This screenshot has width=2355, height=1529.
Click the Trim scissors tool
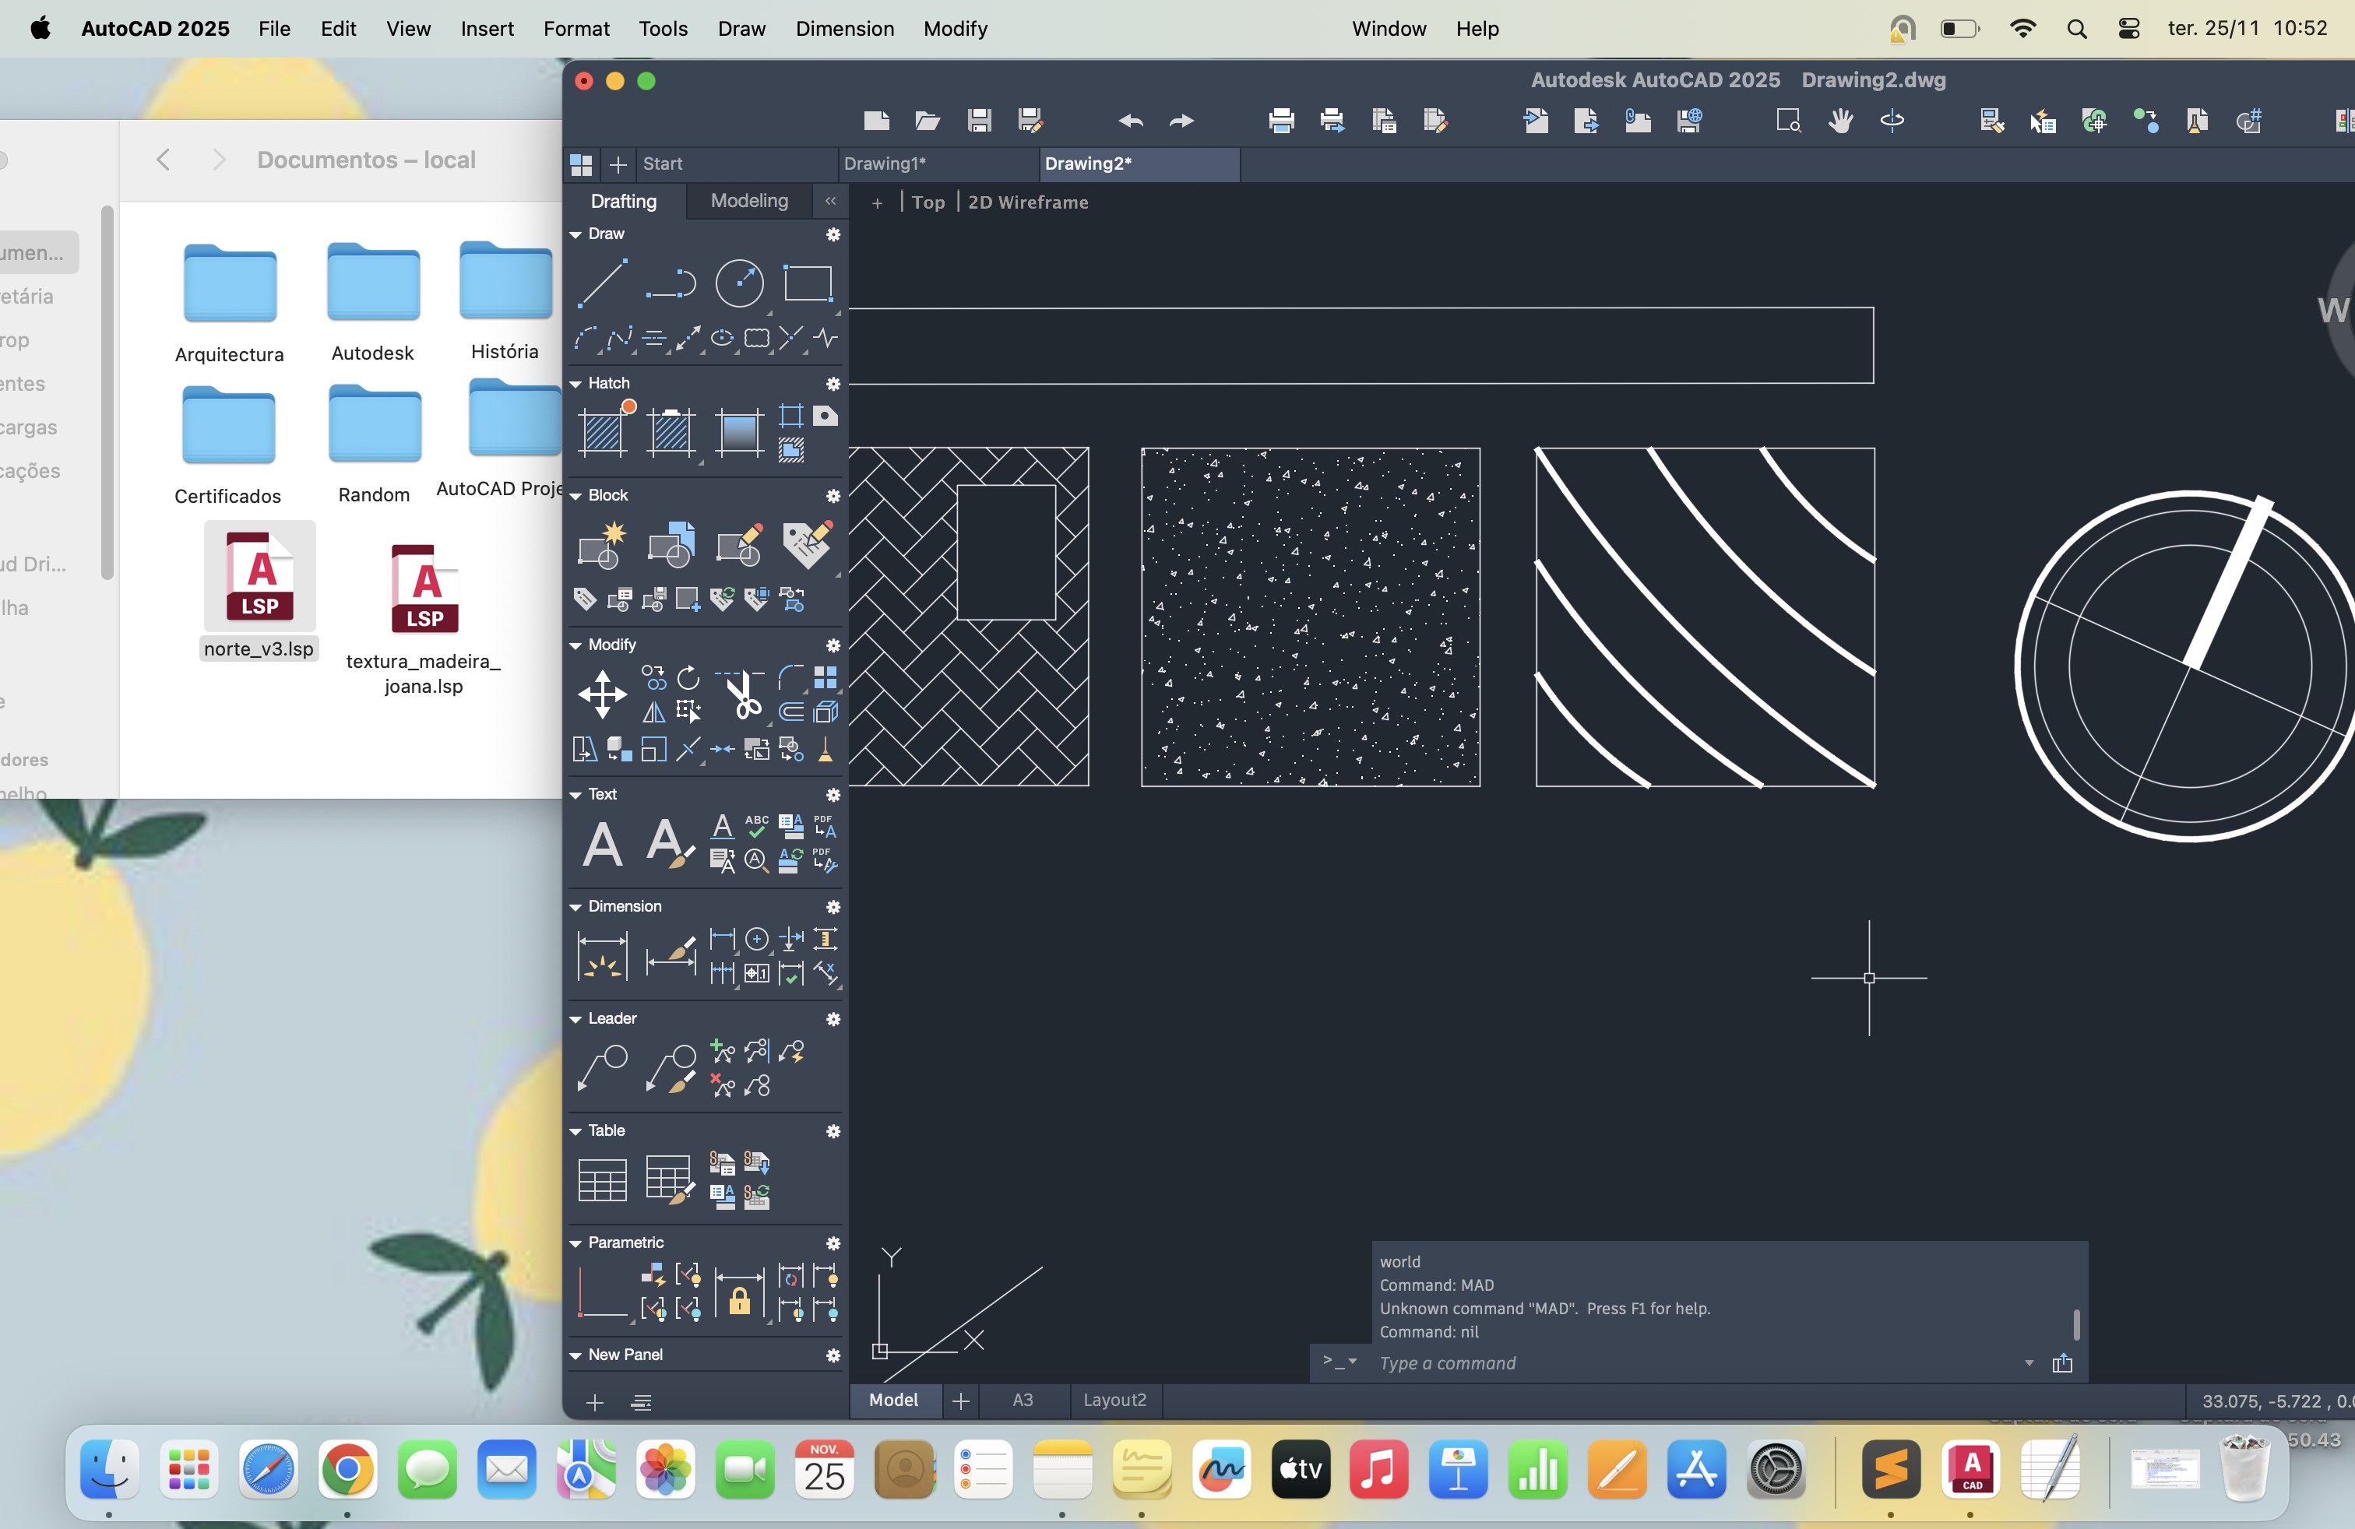tap(742, 694)
